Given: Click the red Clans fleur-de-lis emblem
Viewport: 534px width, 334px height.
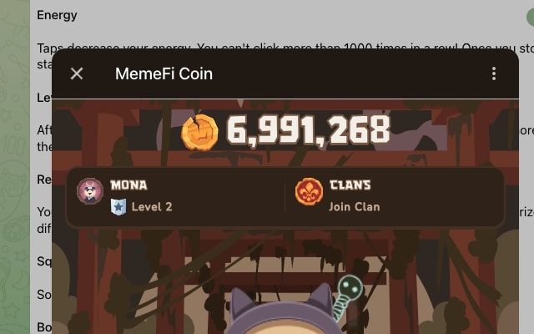Looking at the screenshot, I should click(x=309, y=191).
